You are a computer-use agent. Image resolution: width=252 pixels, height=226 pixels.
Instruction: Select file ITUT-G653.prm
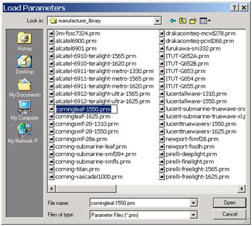(x=185, y=71)
